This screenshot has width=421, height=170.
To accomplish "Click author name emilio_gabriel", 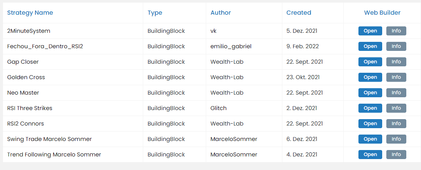I will pyautogui.click(x=231, y=46).
